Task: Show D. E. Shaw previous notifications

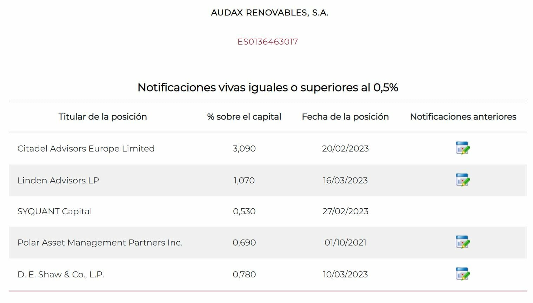Action: pos(462,274)
